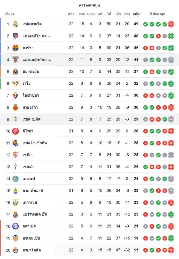Open the บาเลนเซีย team link
The image size is (179, 259).
31,238
